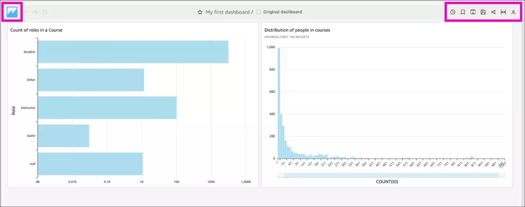Click the My first dashboard title
Image resolution: width=525 pixels, height=207 pixels.
(x=228, y=12)
